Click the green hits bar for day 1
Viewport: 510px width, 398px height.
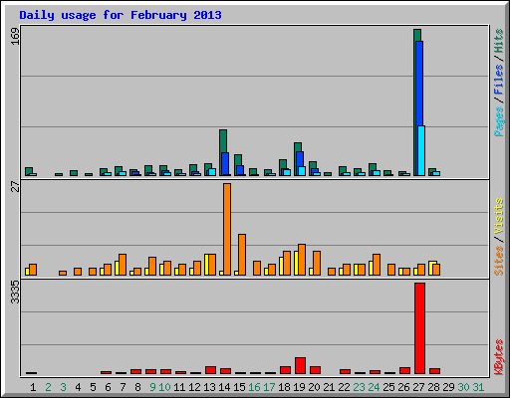[x=29, y=170]
